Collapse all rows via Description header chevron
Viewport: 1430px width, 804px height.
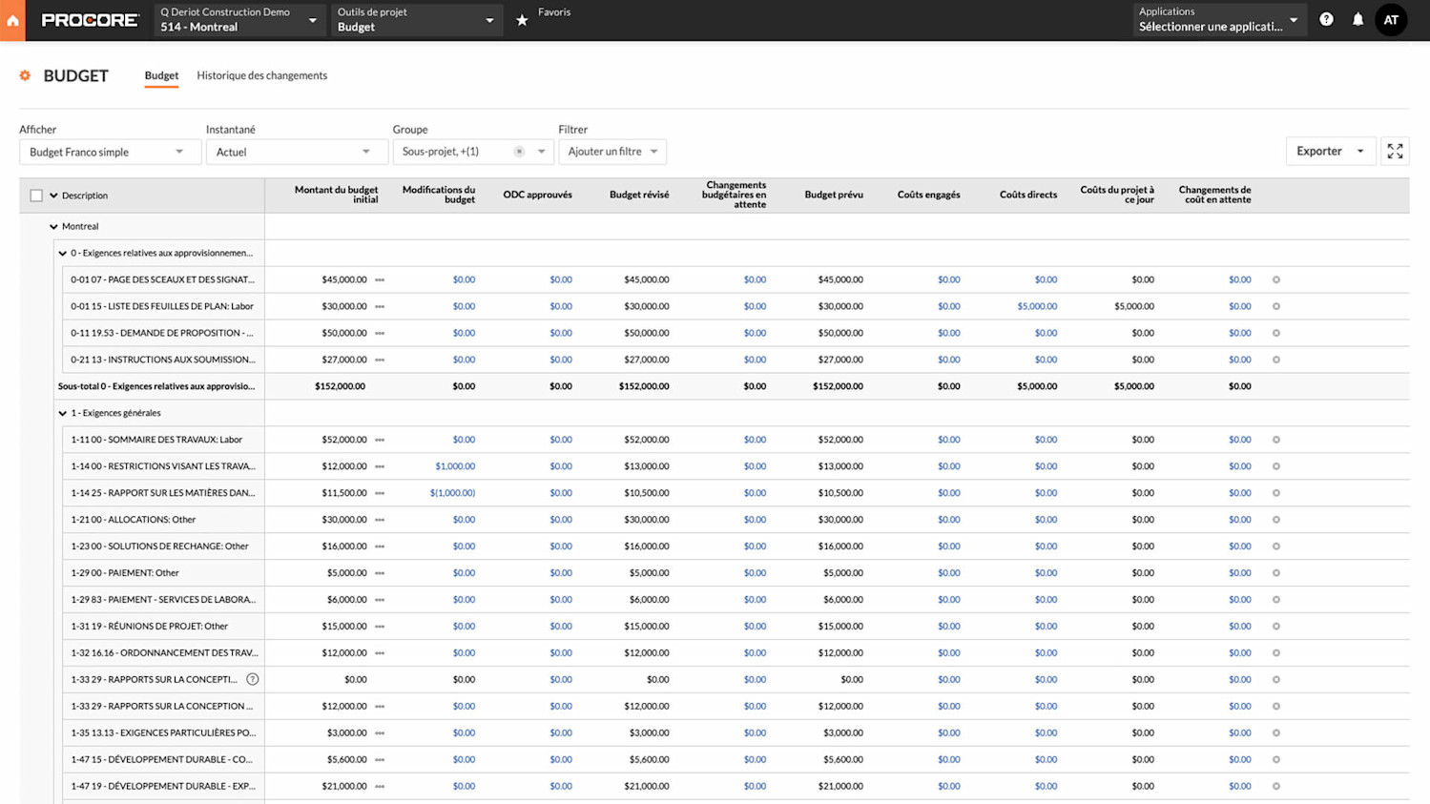pyautogui.click(x=53, y=196)
